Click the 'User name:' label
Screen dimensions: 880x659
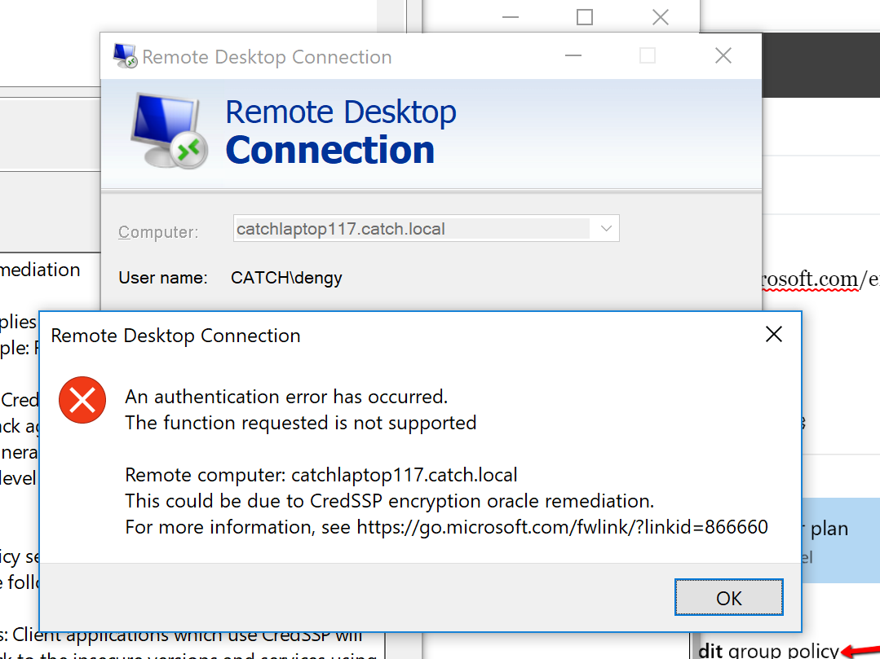coord(163,278)
